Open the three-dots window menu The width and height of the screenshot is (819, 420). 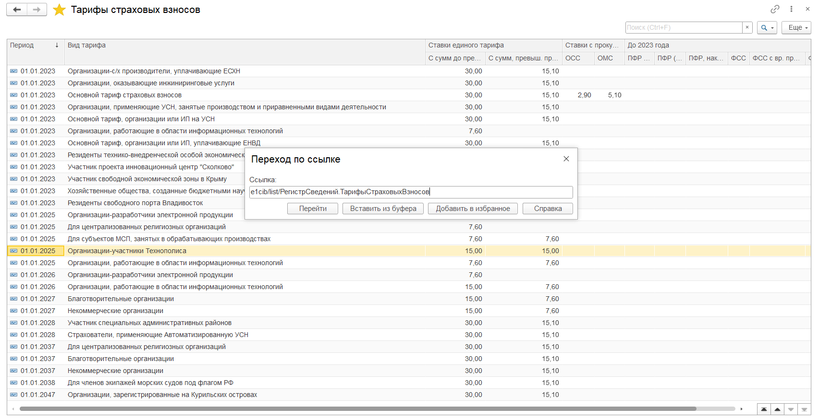(791, 9)
